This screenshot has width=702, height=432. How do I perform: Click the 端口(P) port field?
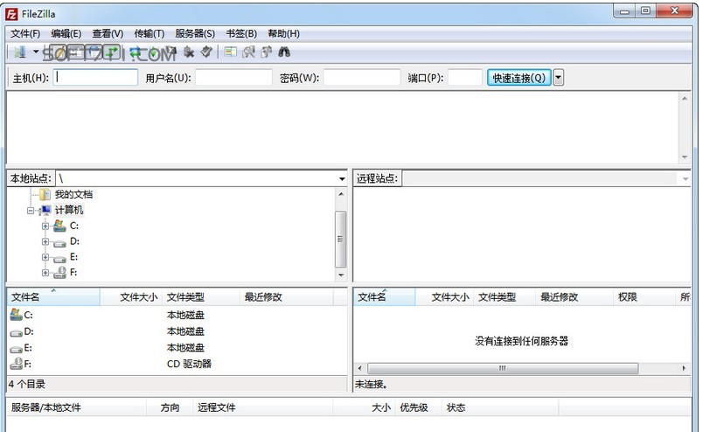[465, 78]
